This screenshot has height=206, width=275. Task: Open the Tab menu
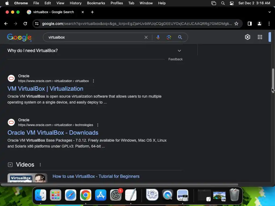pyautogui.click(x=131, y=3)
